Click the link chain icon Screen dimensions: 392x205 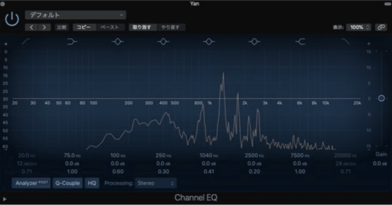point(381,27)
